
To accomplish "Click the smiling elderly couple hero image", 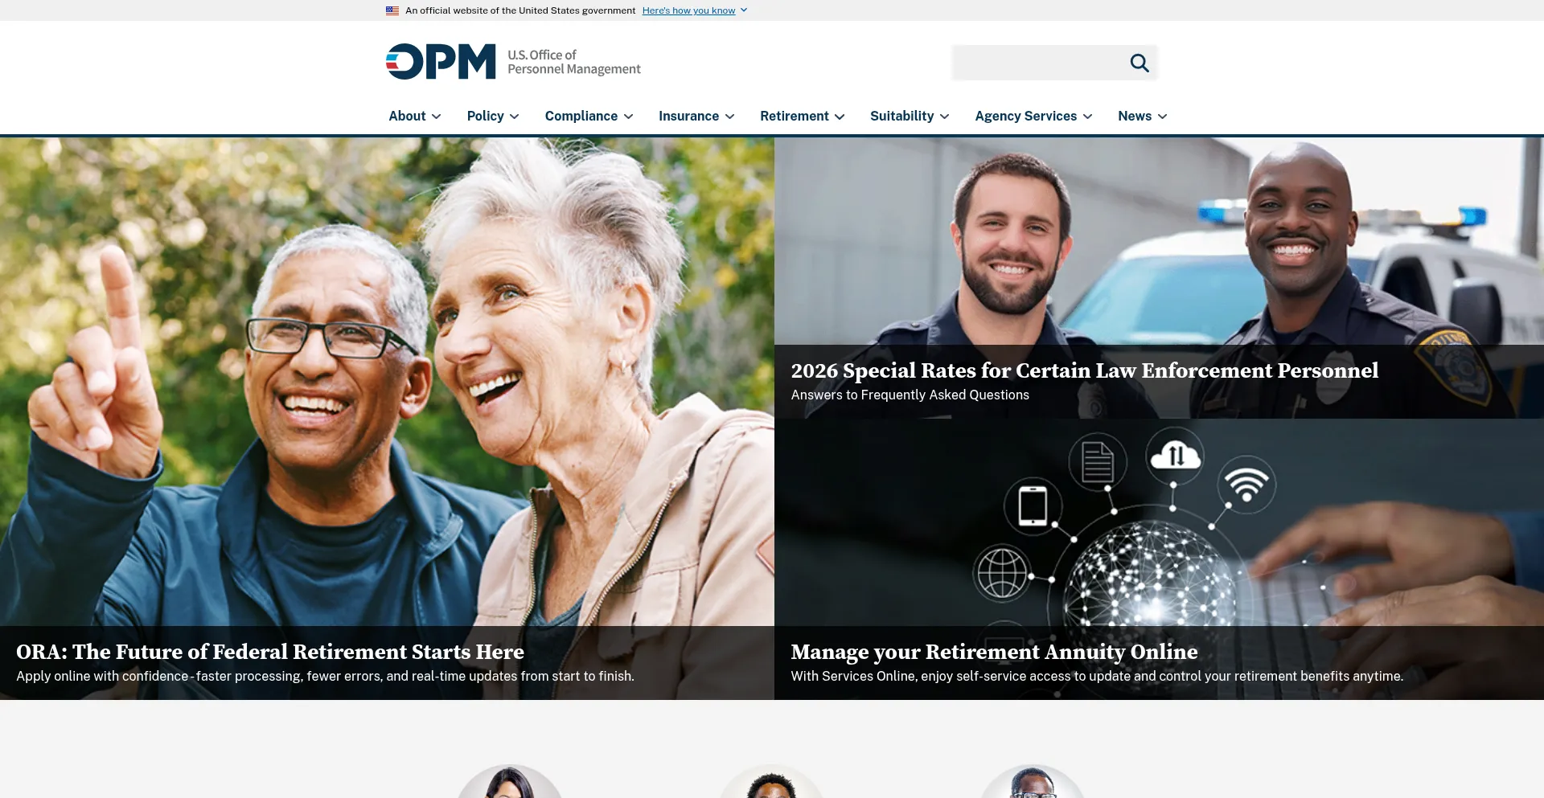I will (387, 382).
